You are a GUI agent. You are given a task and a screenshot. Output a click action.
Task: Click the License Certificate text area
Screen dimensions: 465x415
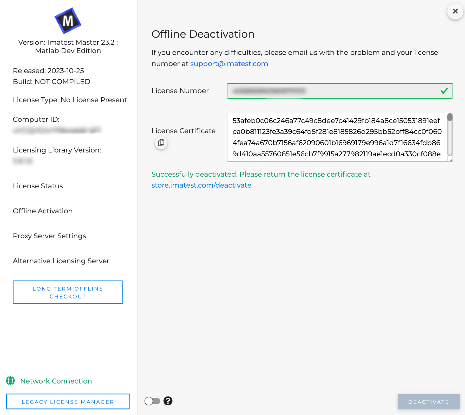pos(337,137)
